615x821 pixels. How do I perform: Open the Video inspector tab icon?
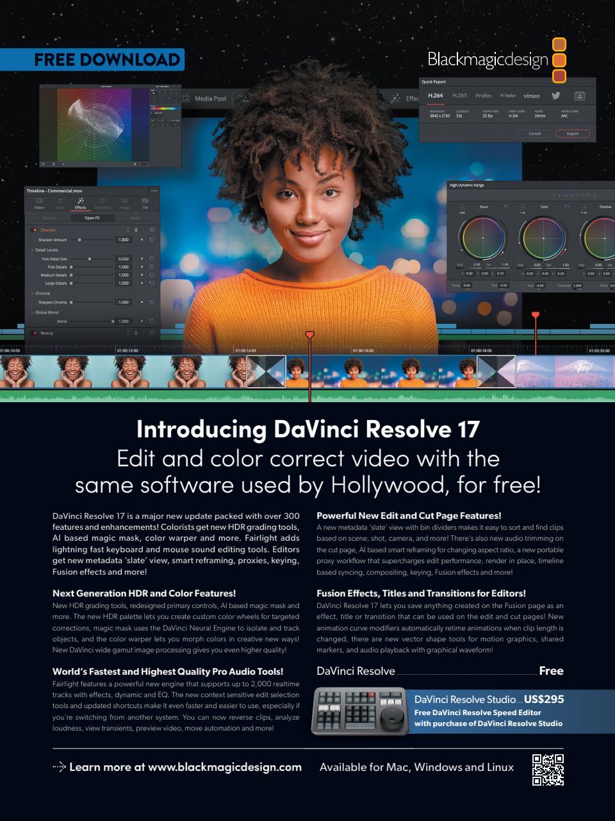click(39, 202)
